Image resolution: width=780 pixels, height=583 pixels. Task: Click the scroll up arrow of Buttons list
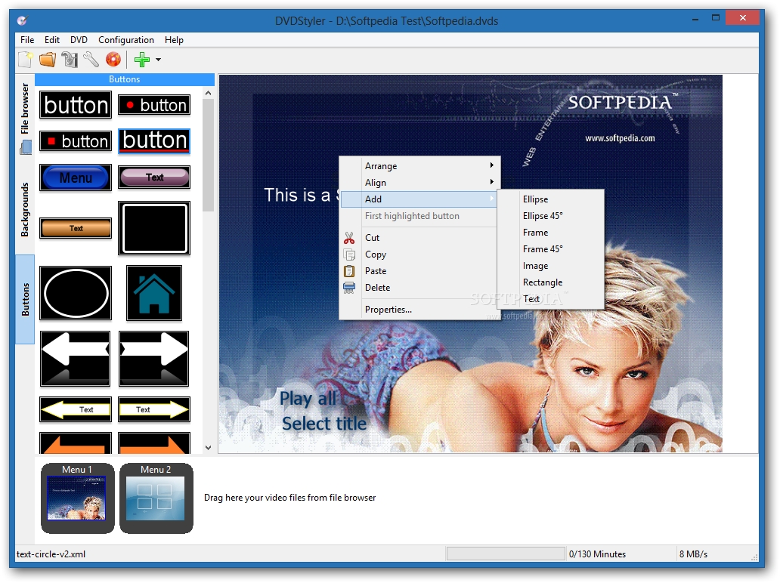[x=209, y=93]
